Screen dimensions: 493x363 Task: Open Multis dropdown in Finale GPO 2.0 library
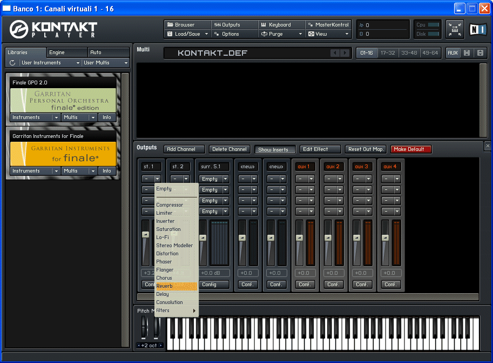[x=79, y=117]
